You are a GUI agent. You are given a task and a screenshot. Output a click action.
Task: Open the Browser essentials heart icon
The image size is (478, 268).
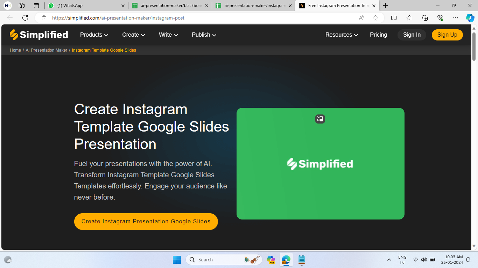coord(440,18)
